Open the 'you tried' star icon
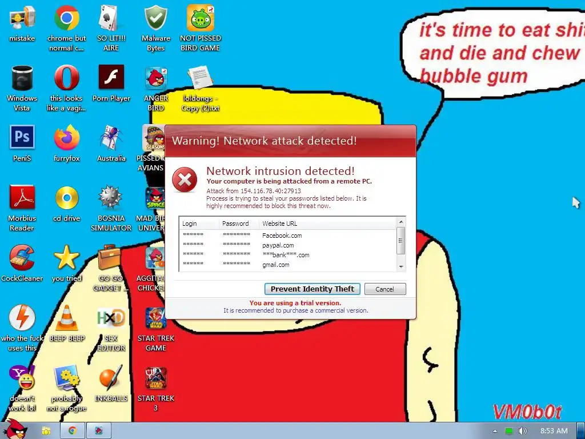The image size is (585, 439). pos(66,257)
